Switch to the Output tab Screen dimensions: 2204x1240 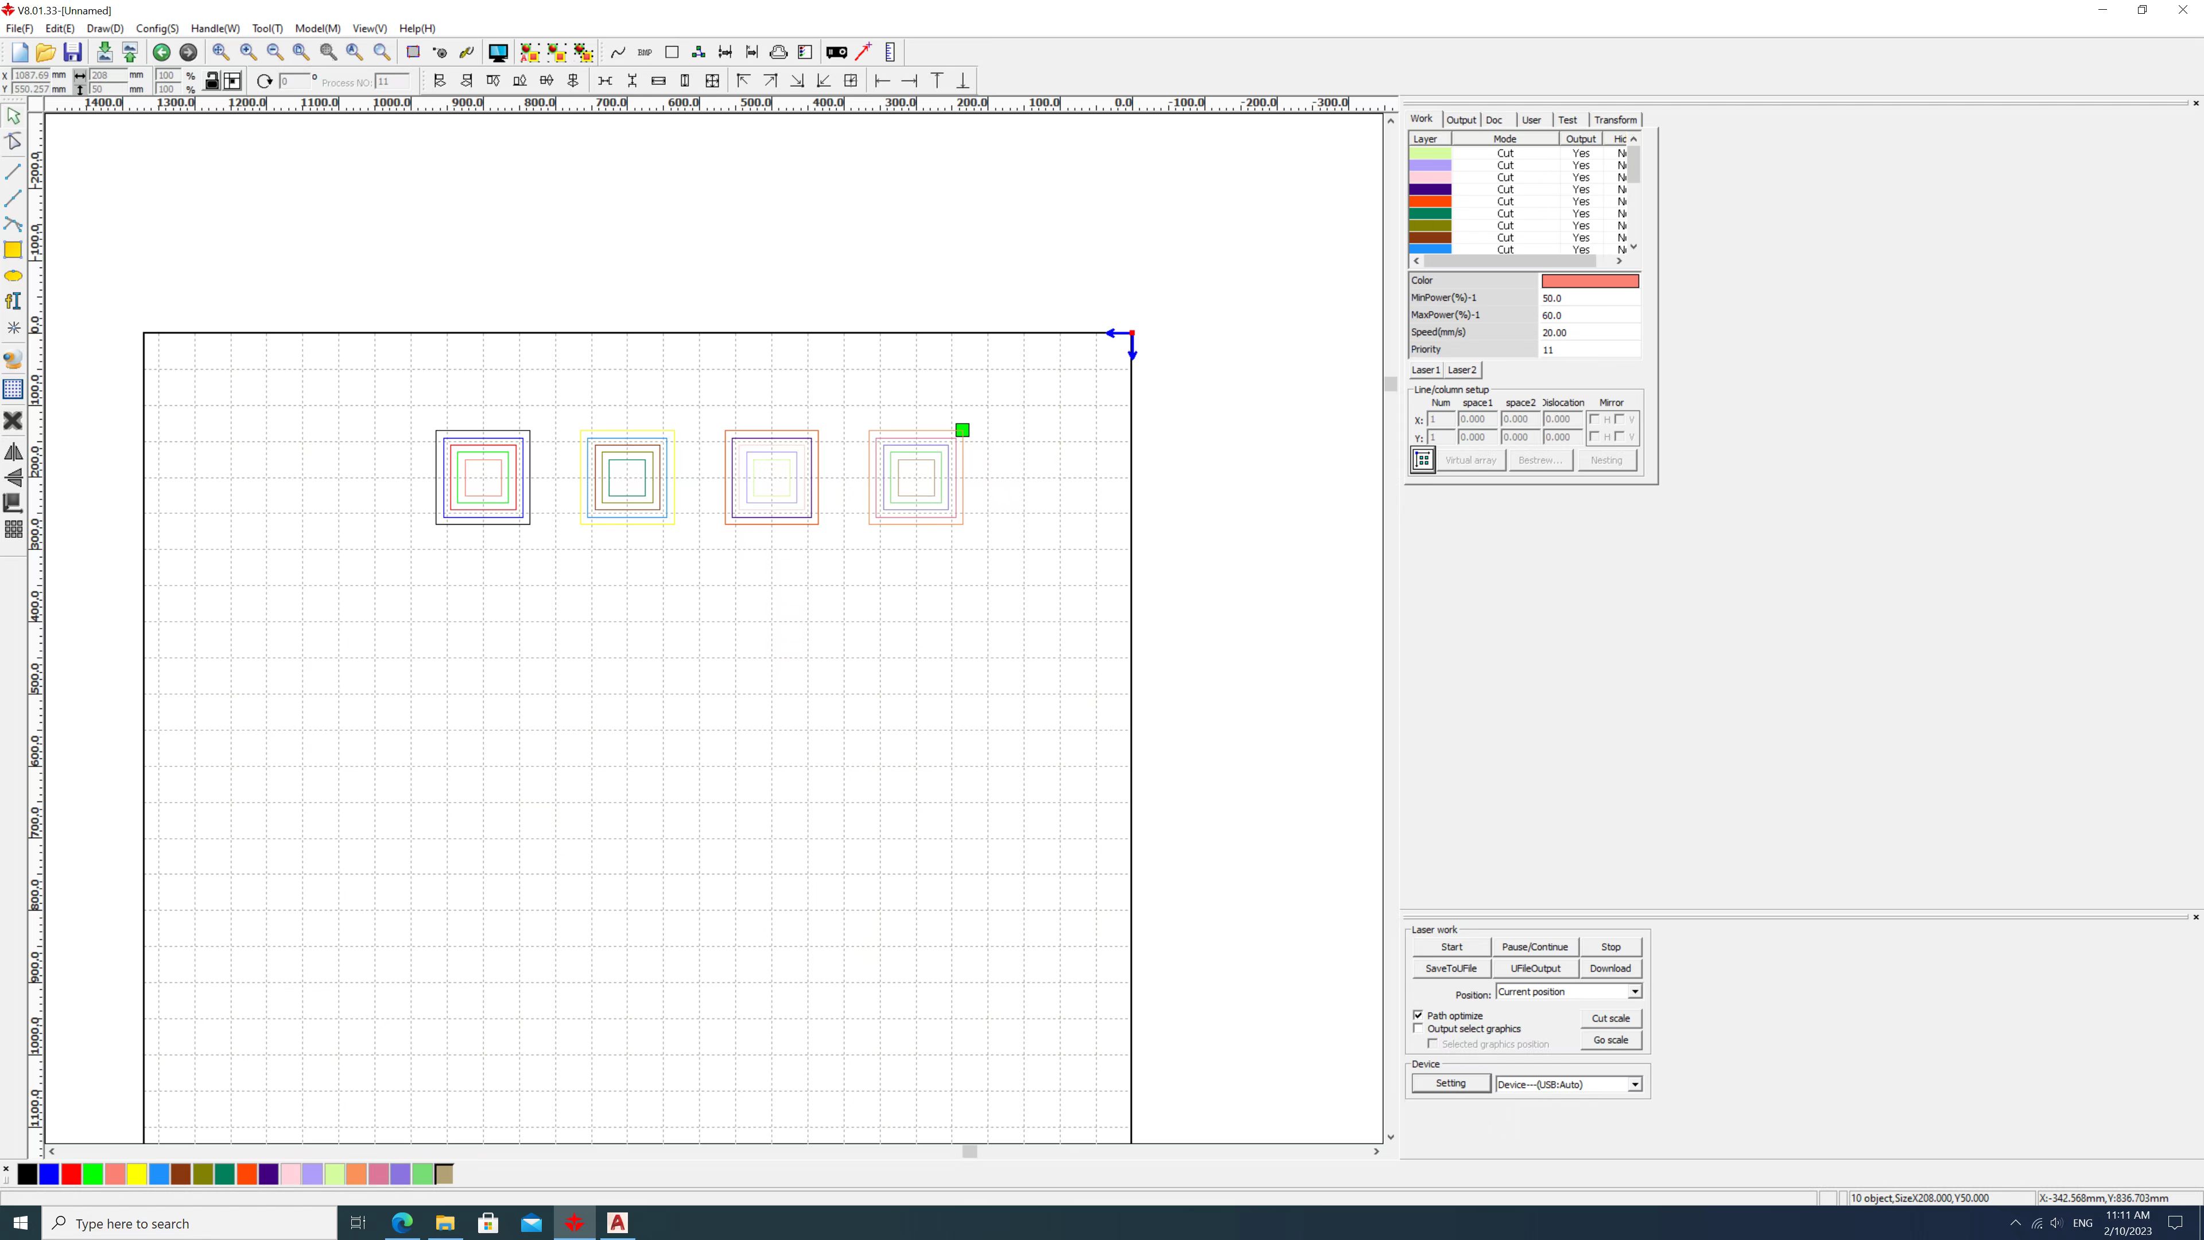point(1461,120)
